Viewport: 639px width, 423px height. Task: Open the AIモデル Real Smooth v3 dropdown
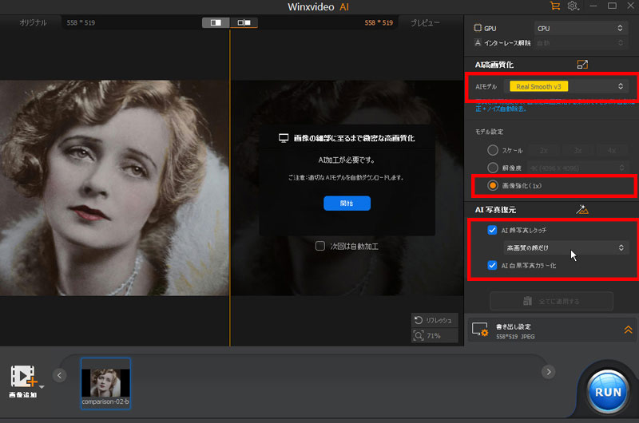click(569, 86)
